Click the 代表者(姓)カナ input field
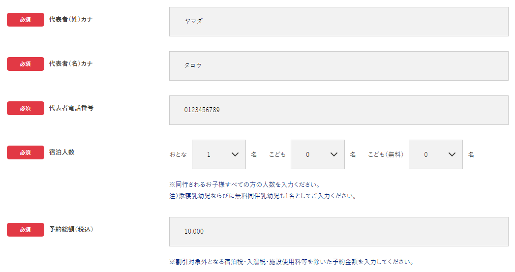This screenshot has width=515, height=272. (338, 22)
